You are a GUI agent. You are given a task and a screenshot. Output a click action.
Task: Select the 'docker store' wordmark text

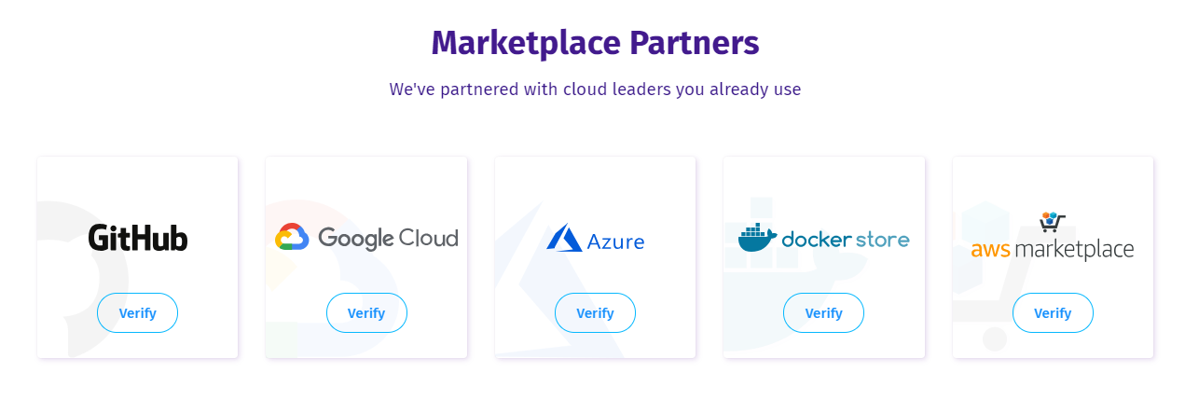(x=846, y=240)
